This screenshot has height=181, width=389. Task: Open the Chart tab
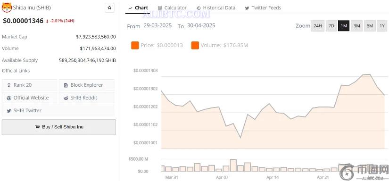[x=138, y=8]
